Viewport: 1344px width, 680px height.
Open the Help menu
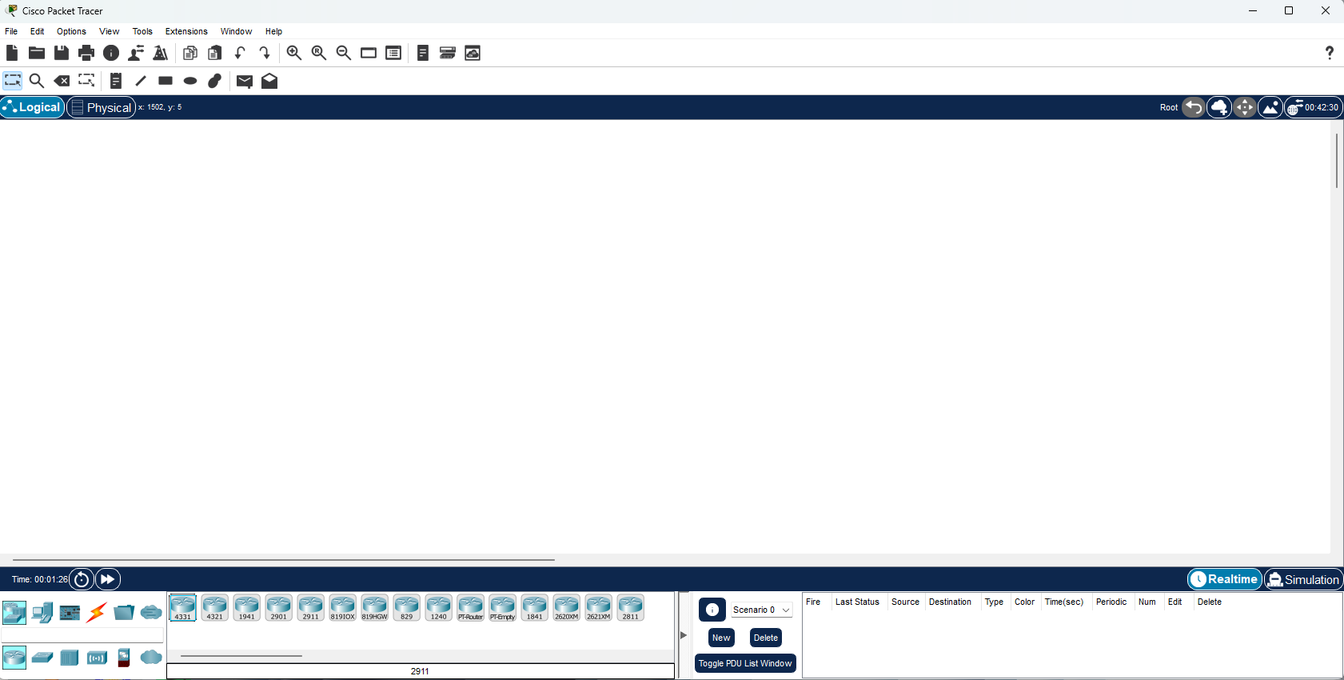click(274, 31)
